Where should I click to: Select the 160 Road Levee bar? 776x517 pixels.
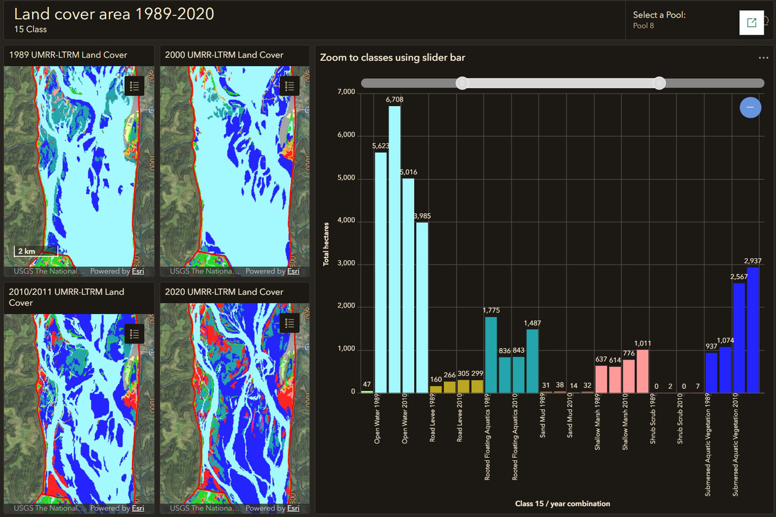point(436,389)
